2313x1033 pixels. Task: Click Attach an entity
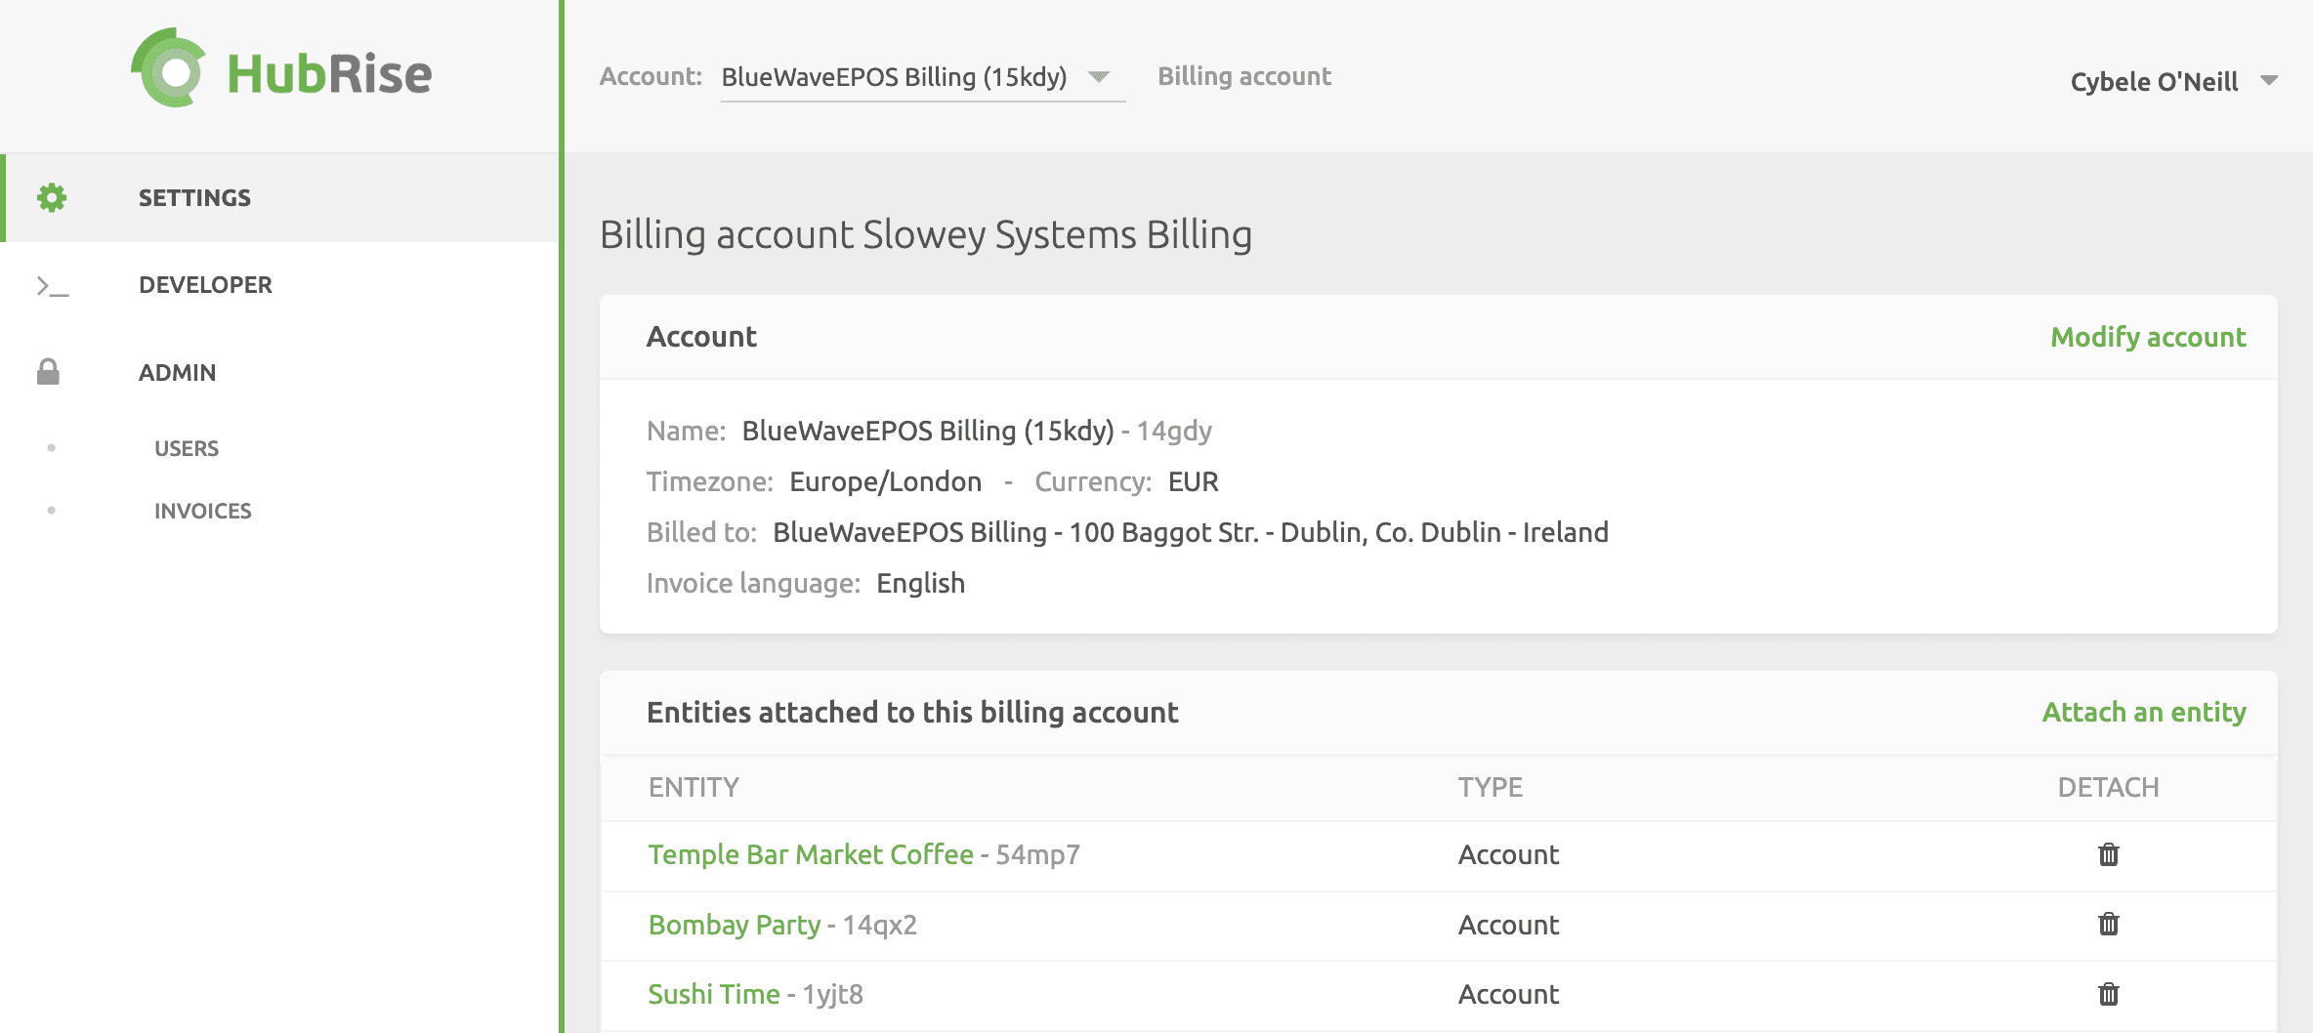click(x=2144, y=713)
